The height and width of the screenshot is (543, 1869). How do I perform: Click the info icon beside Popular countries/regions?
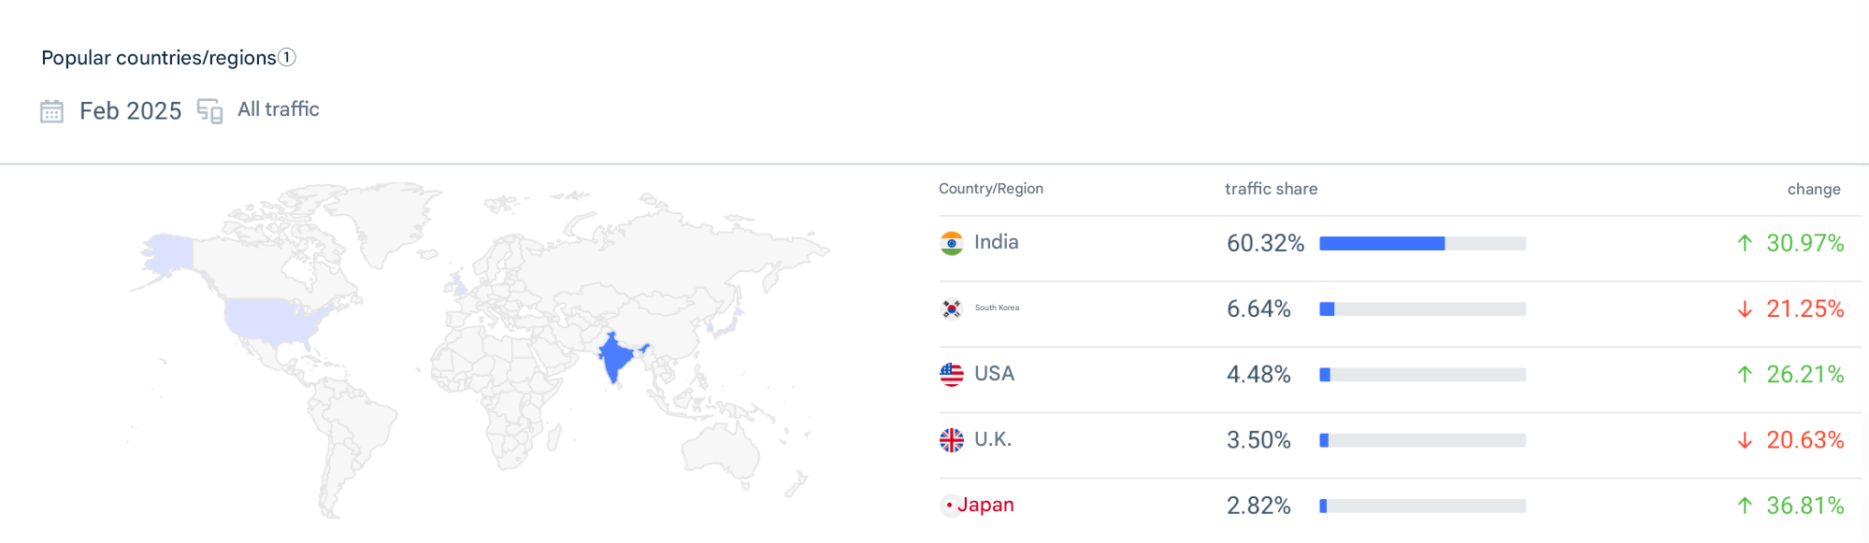(287, 57)
